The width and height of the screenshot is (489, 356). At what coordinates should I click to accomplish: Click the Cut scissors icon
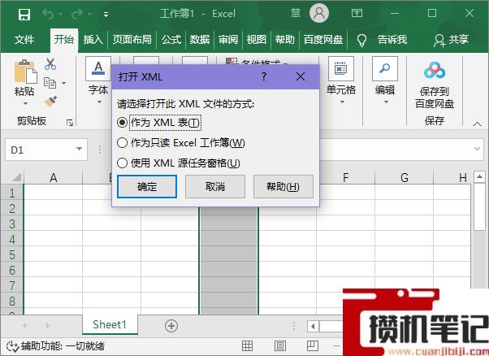tap(50, 64)
